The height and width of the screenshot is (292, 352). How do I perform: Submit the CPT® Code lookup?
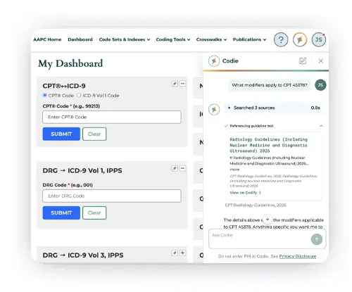(x=61, y=134)
